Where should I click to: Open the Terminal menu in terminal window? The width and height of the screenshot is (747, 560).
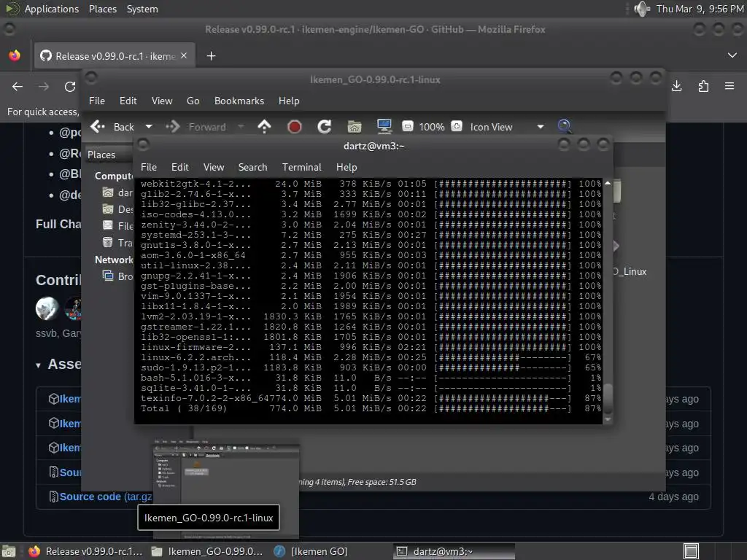(x=301, y=167)
